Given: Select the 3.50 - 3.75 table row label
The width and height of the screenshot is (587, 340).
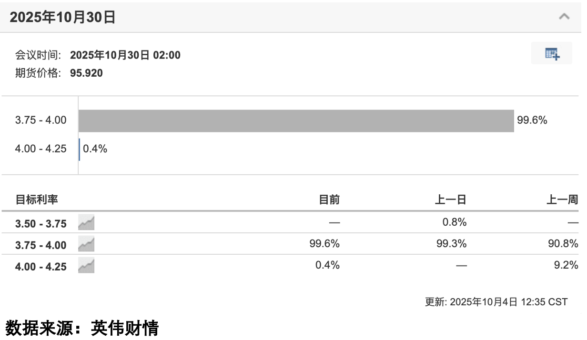Looking at the screenshot, I should pyautogui.click(x=41, y=223).
